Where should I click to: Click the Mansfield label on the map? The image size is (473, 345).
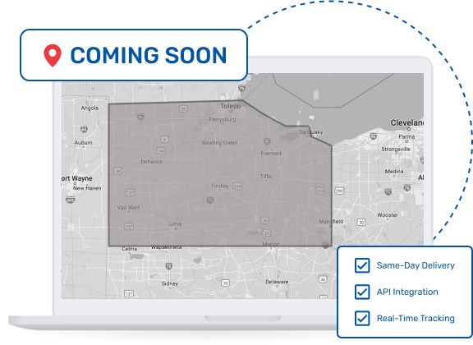[331, 221]
